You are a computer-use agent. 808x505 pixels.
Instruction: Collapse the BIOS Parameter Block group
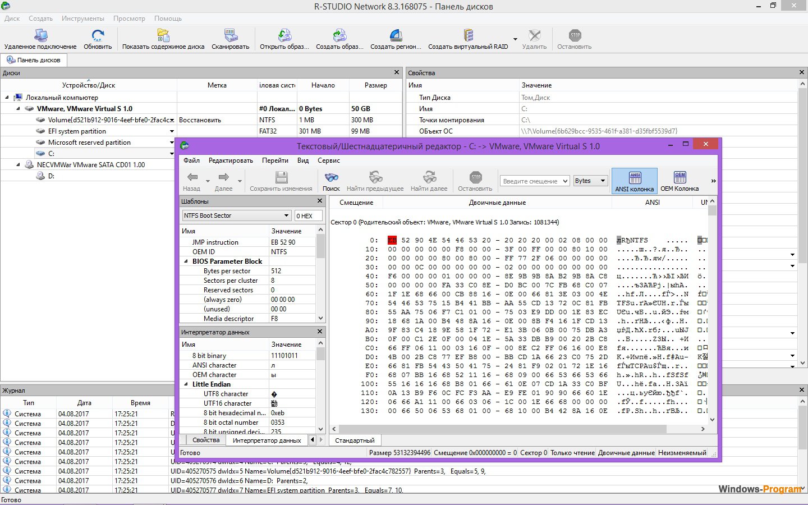point(186,261)
